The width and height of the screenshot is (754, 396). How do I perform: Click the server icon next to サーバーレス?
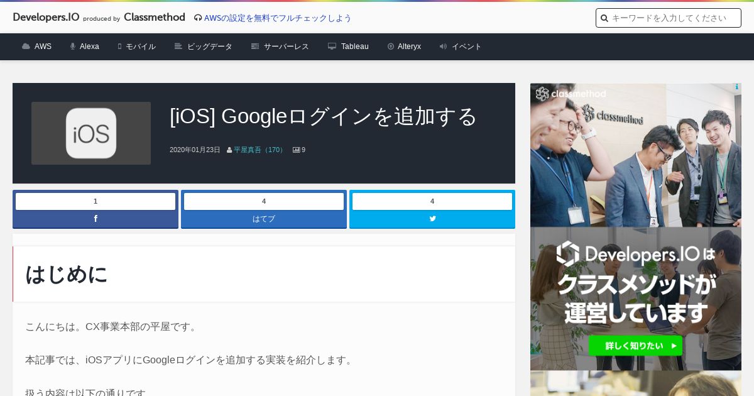(255, 47)
